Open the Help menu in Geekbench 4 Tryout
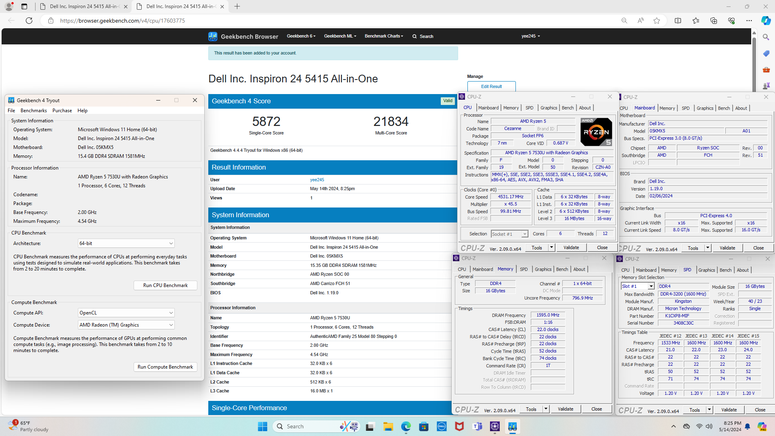 (x=82, y=111)
